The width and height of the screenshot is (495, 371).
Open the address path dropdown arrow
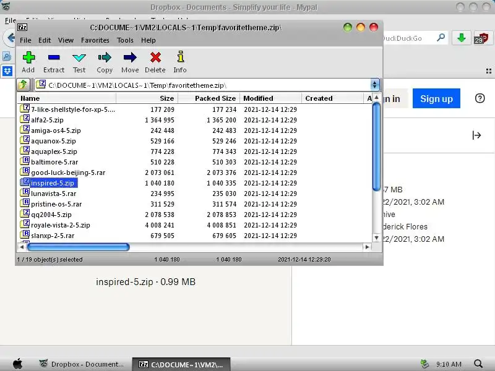374,85
